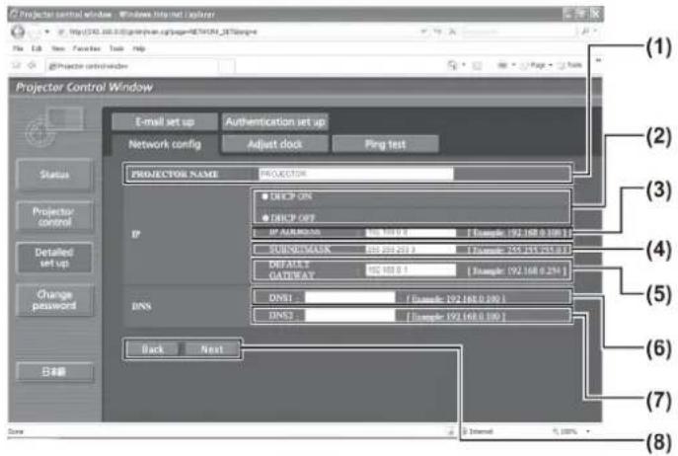The image size is (678, 456).
Task: Open the Favorites menu
Action: point(87,48)
